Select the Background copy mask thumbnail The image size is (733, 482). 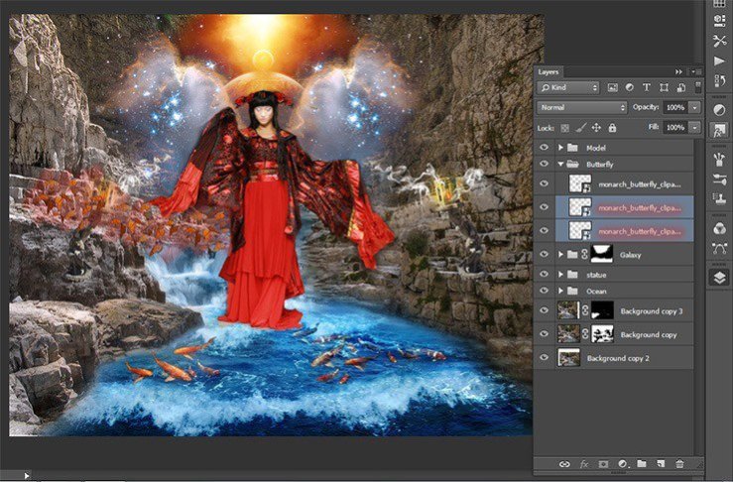603,334
